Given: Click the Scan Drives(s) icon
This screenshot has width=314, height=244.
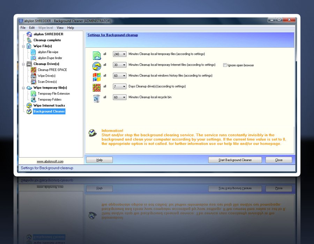Looking at the screenshot, I should tap(33, 82).
